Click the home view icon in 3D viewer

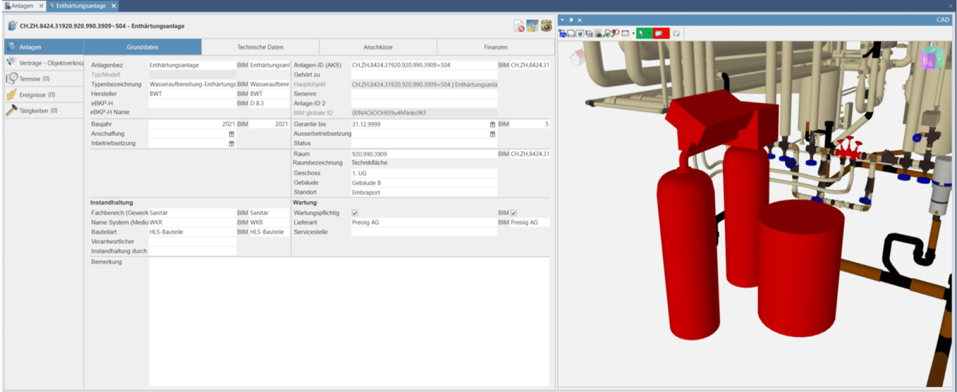[x=577, y=57]
